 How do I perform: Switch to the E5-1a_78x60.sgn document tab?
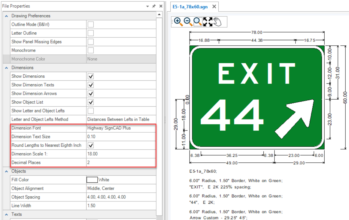[190, 7]
